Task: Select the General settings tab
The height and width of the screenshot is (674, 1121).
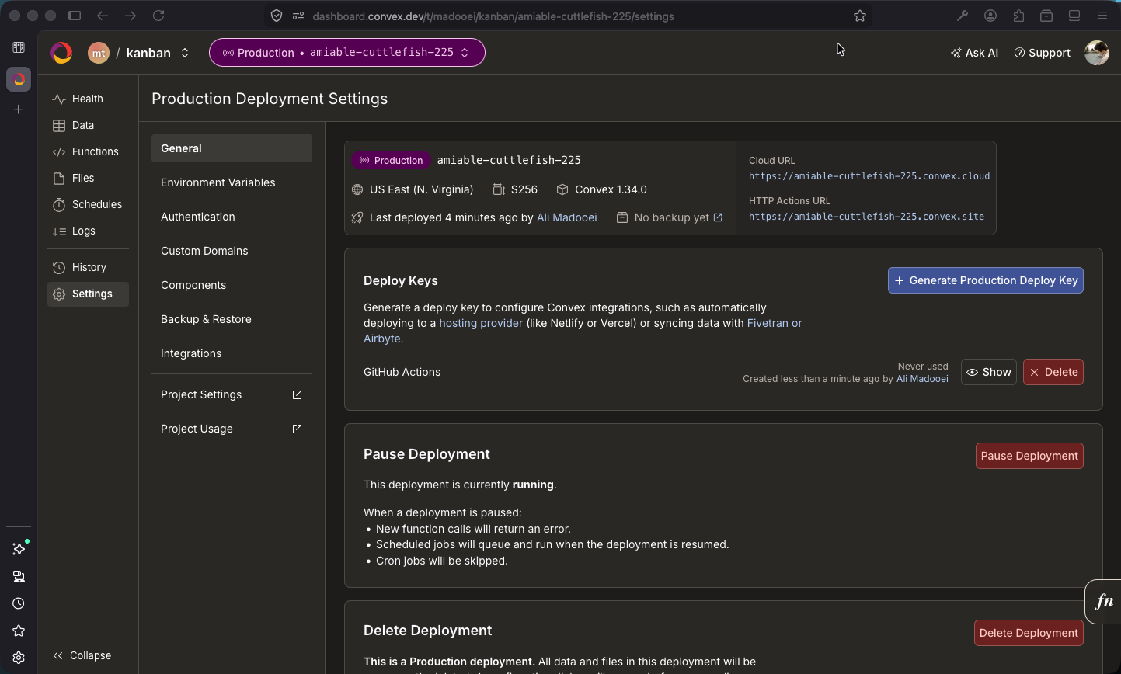Action: [232, 148]
